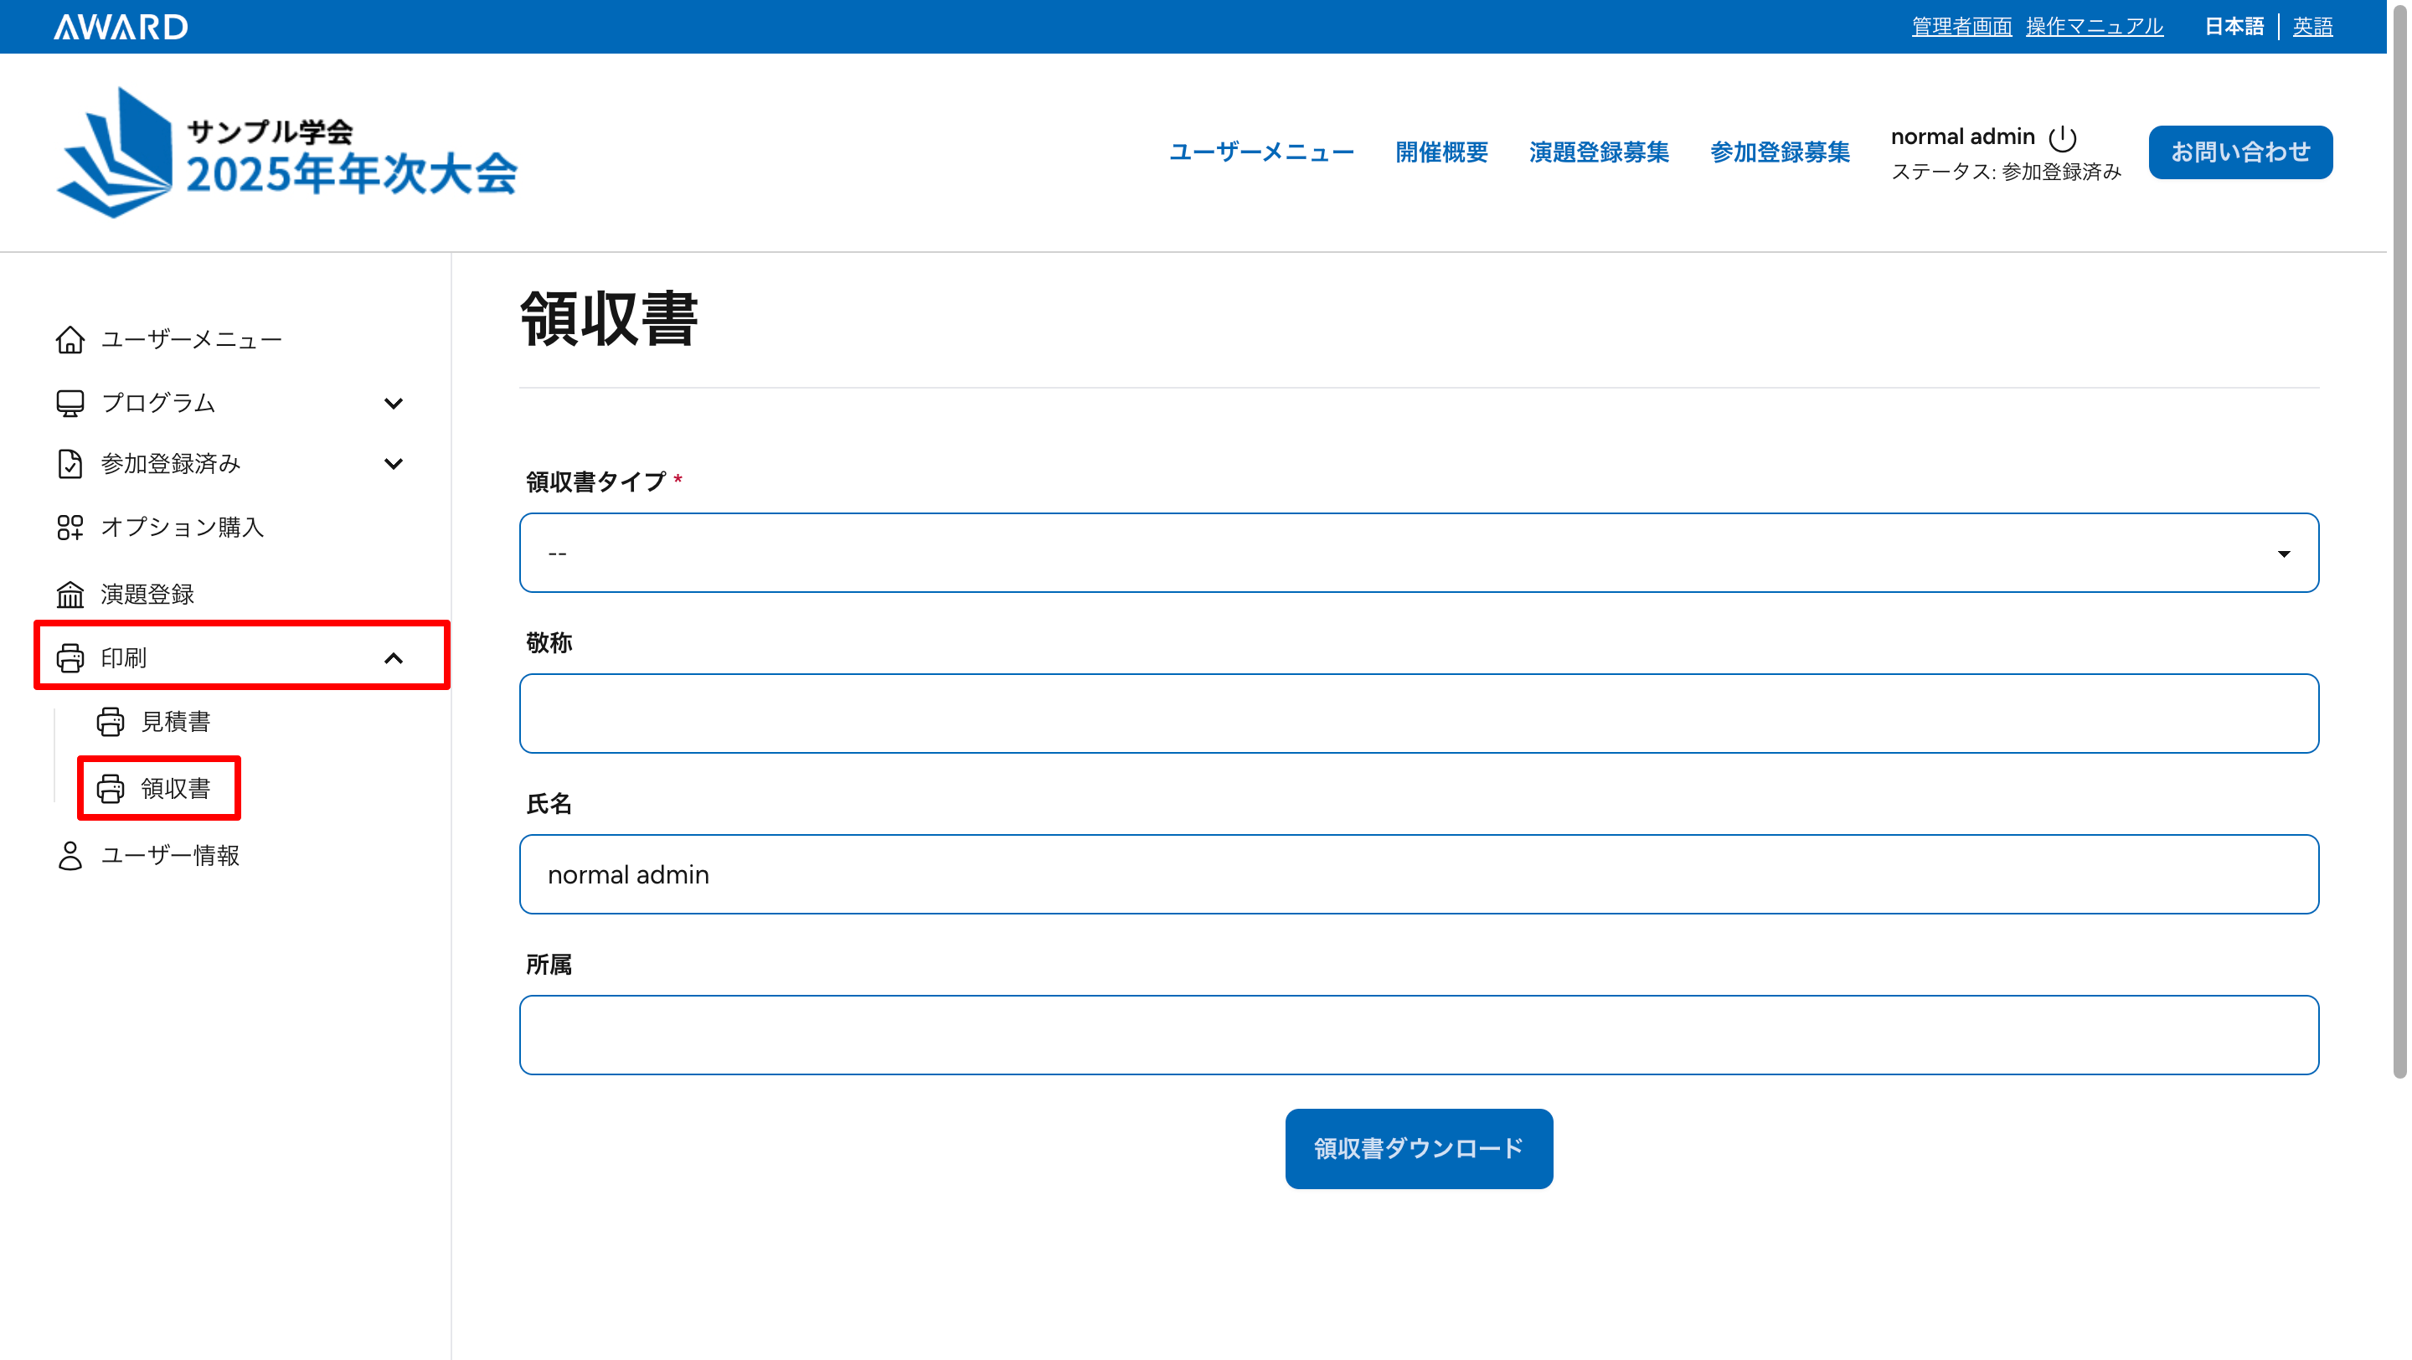
Task: Open 演題登録募集 in the top navigation
Action: pos(1598,152)
